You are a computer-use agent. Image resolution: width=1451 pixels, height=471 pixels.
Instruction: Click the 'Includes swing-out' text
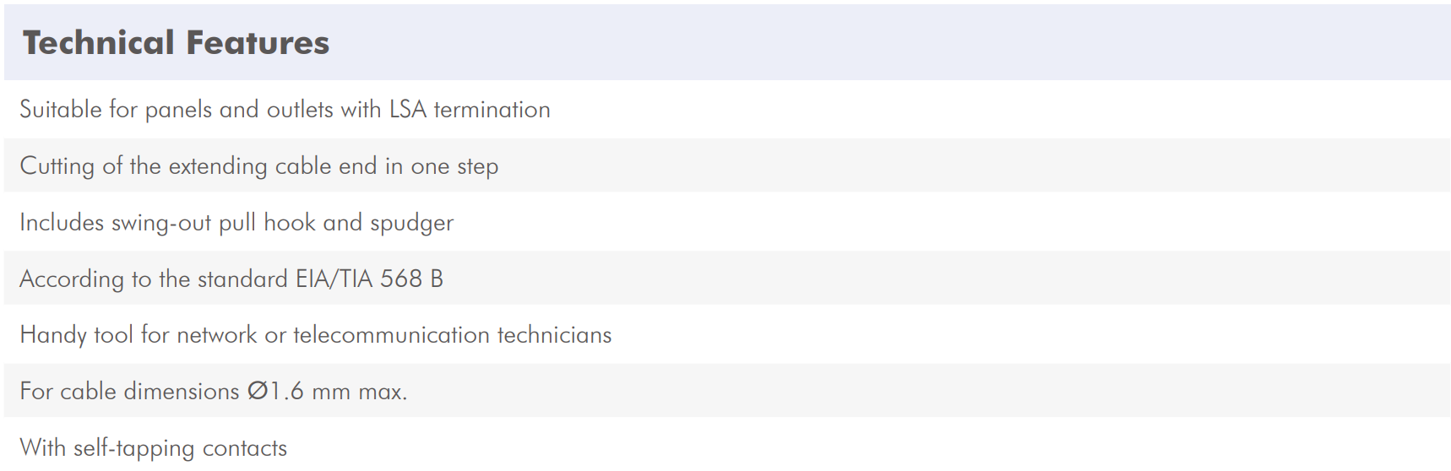pos(116,223)
